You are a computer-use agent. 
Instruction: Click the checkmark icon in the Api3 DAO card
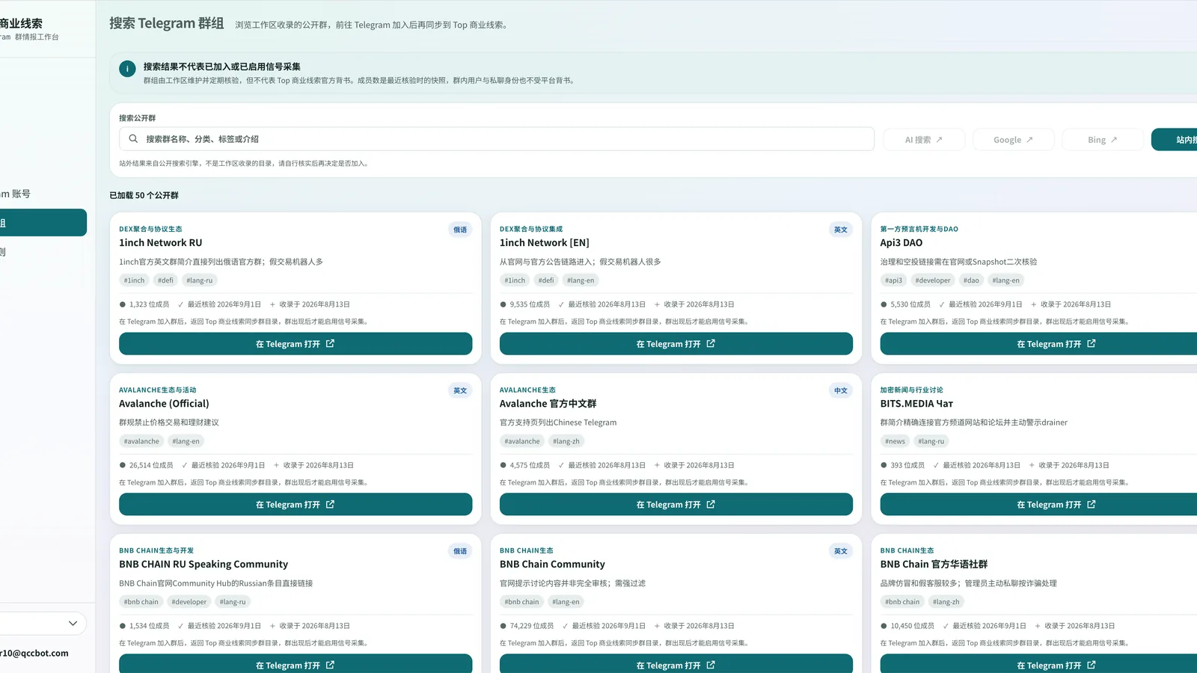coord(942,304)
